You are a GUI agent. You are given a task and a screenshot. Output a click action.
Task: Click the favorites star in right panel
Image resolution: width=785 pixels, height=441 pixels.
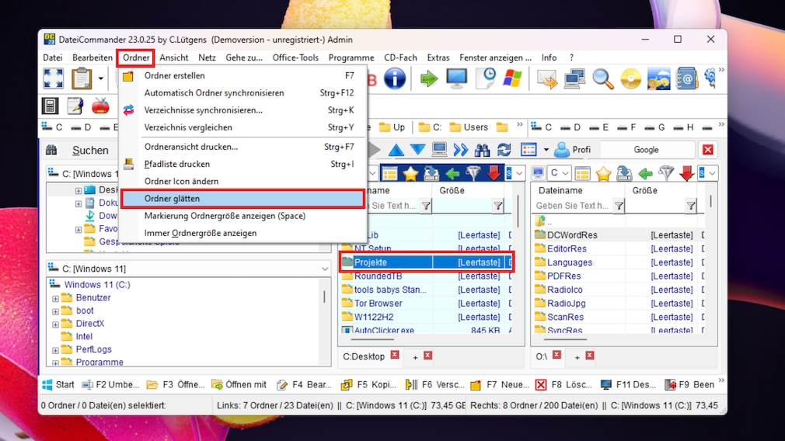pyautogui.click(x=603, y=173)
